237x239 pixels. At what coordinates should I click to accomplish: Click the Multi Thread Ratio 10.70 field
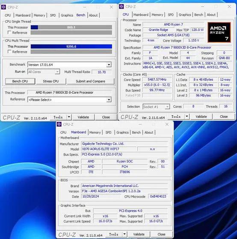coord(102,72)
